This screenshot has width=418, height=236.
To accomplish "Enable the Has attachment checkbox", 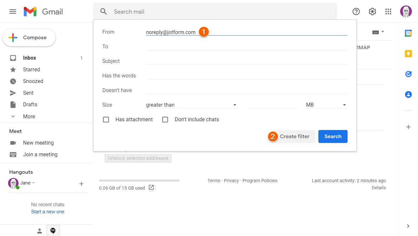I will pyautogui.click(x=106, y=120).
